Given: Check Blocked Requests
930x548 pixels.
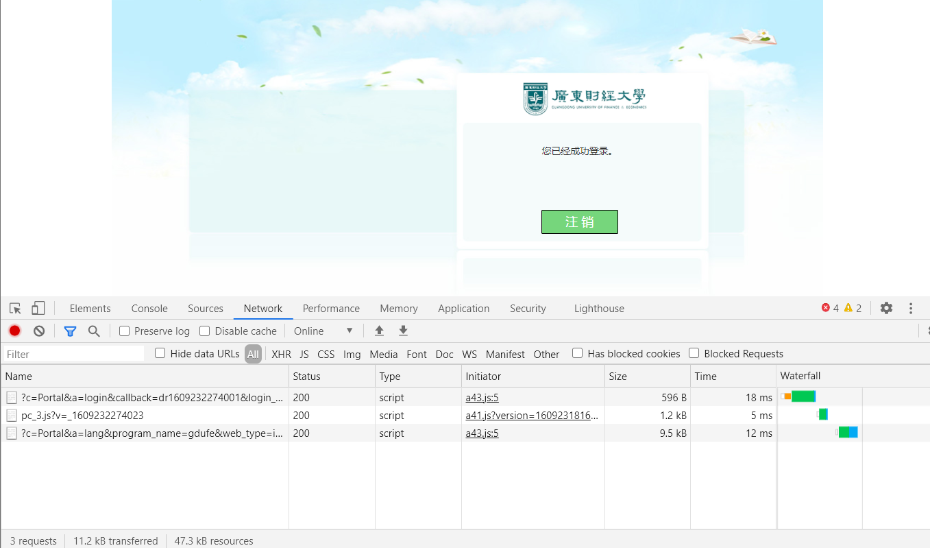Looking at the screenshot, I should tap(694, 353).
